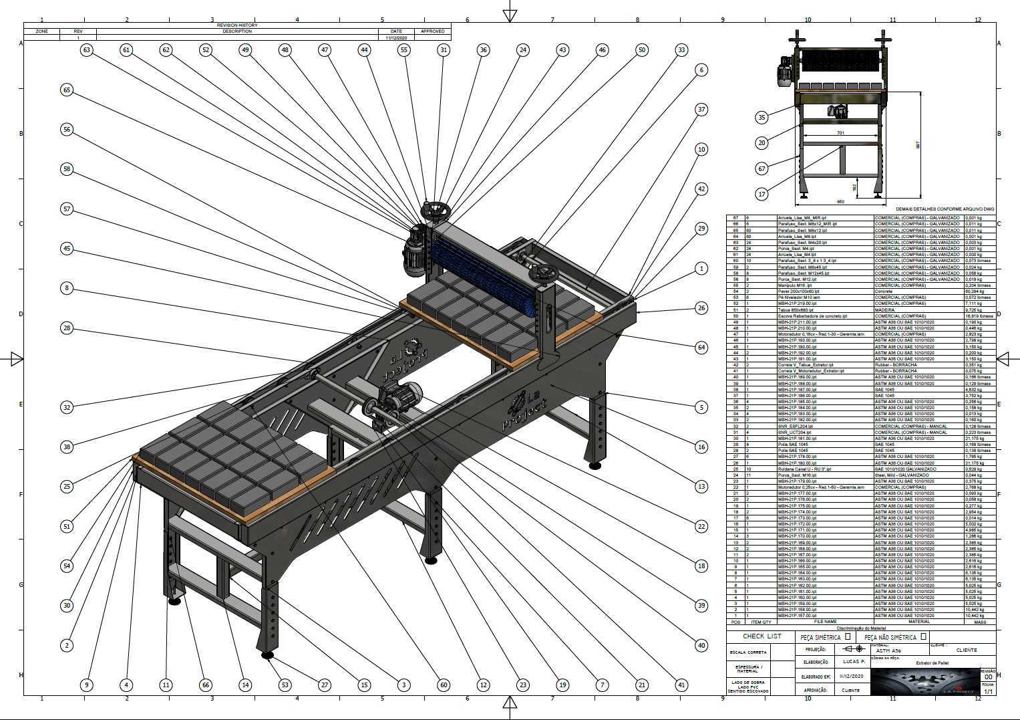
Task: Tick the PEÇA SIMÉTRICA checkbox
Action: (848, 637)
